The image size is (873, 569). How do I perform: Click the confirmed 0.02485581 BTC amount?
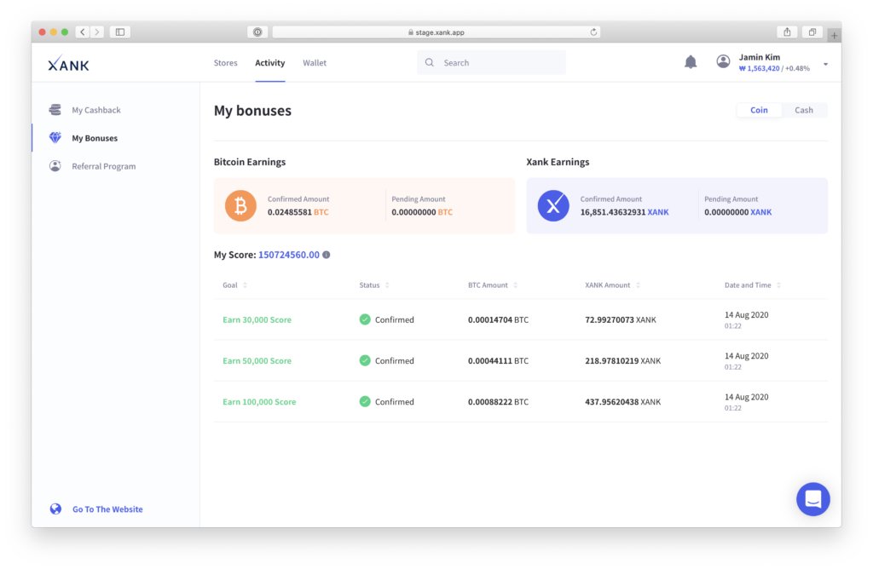coord(298,212)
